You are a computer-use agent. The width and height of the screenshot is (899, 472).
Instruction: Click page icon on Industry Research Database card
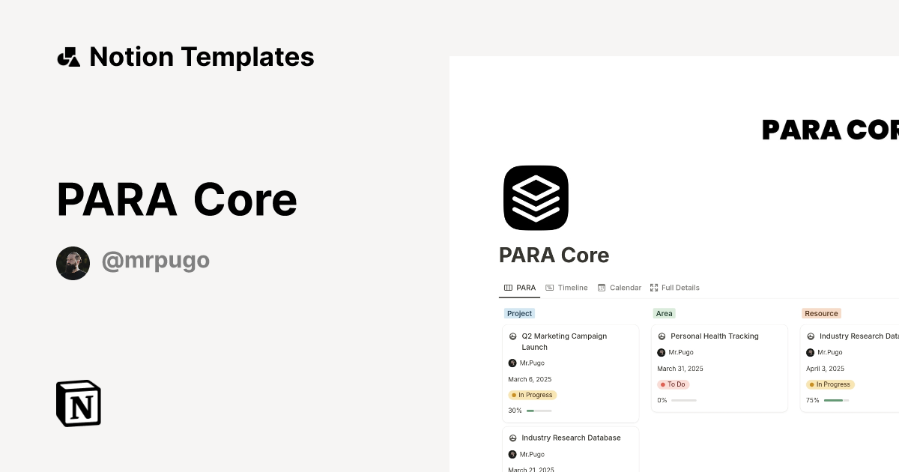(512, 438)
